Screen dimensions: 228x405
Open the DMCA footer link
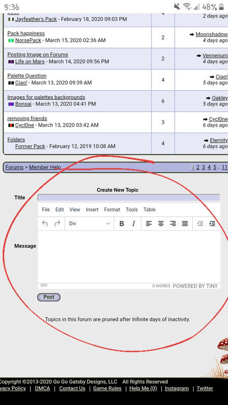click(x=43, y=388)
